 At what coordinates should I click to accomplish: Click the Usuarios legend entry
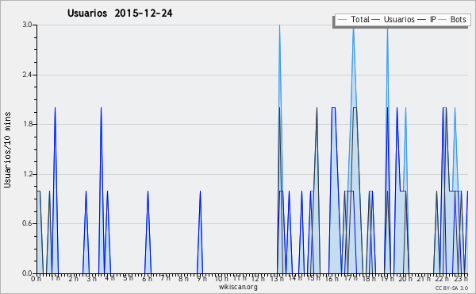click(393, 20)
